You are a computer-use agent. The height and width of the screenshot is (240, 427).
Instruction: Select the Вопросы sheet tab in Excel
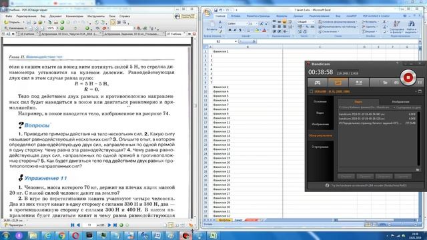[225, 220]
